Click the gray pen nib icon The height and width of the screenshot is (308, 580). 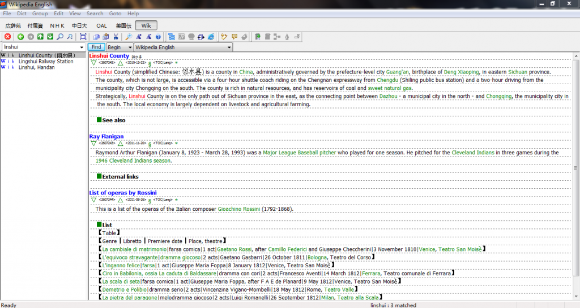click(x=287, y=37)
